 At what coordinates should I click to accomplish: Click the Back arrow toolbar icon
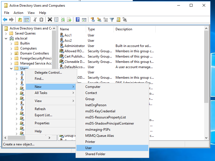coord(5,20)
